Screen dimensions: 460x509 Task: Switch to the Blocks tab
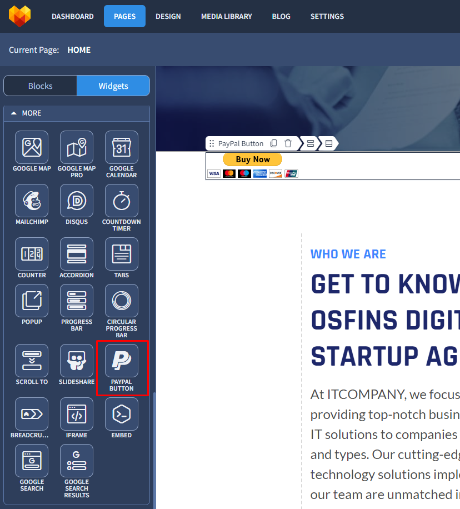[40, 86]
